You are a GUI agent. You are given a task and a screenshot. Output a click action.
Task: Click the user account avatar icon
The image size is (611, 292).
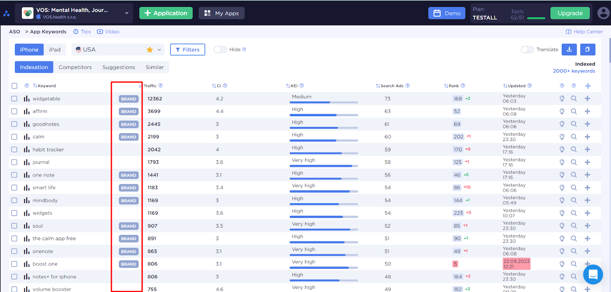[603, 13]
